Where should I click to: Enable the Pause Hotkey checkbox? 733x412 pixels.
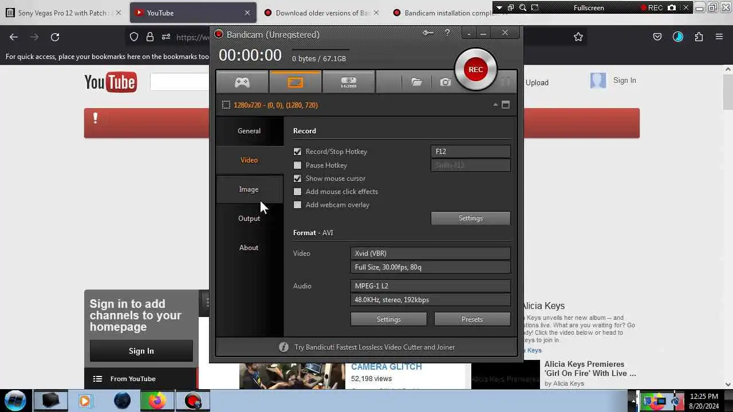tap(297, 165)
